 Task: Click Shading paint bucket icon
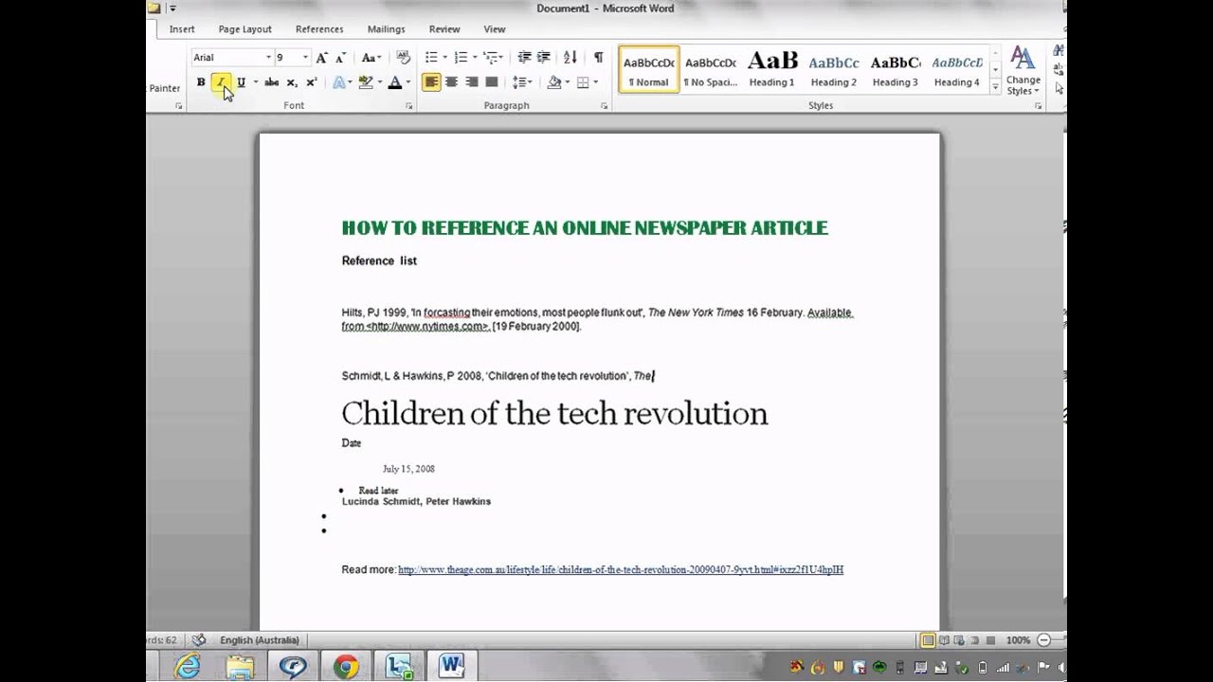click(x=554, y=82)
